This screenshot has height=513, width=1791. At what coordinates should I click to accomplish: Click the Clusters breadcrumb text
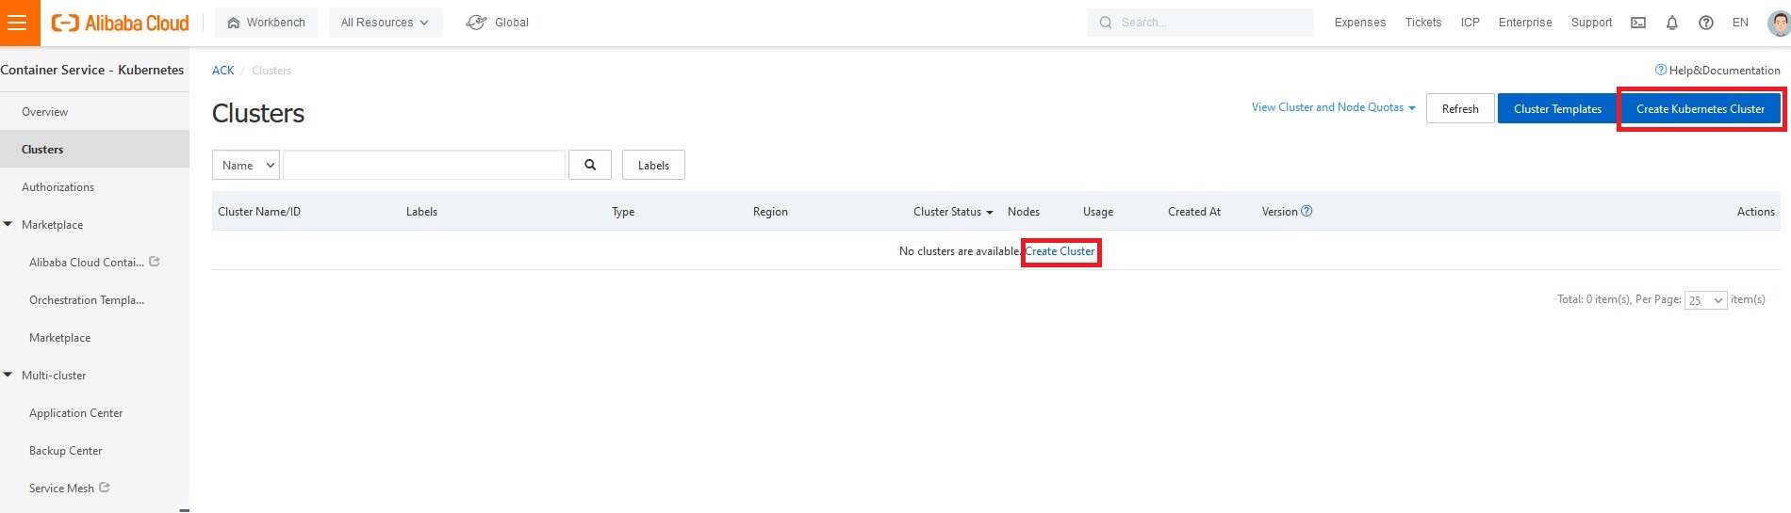point(271,71)
